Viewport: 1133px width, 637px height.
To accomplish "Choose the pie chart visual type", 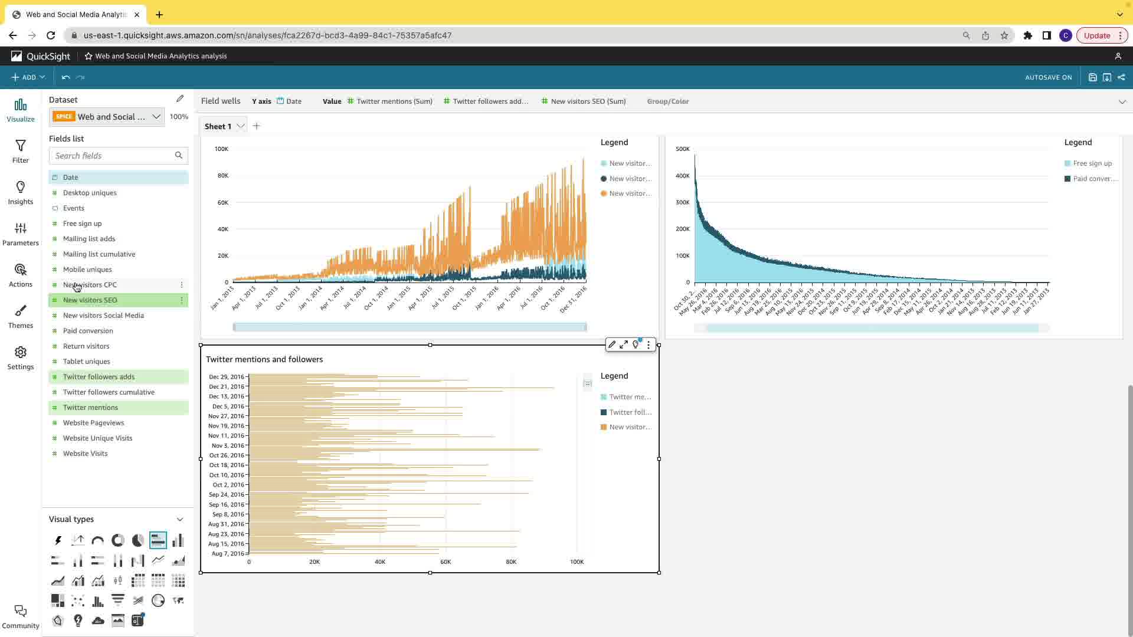I will (x=137, y=540).
